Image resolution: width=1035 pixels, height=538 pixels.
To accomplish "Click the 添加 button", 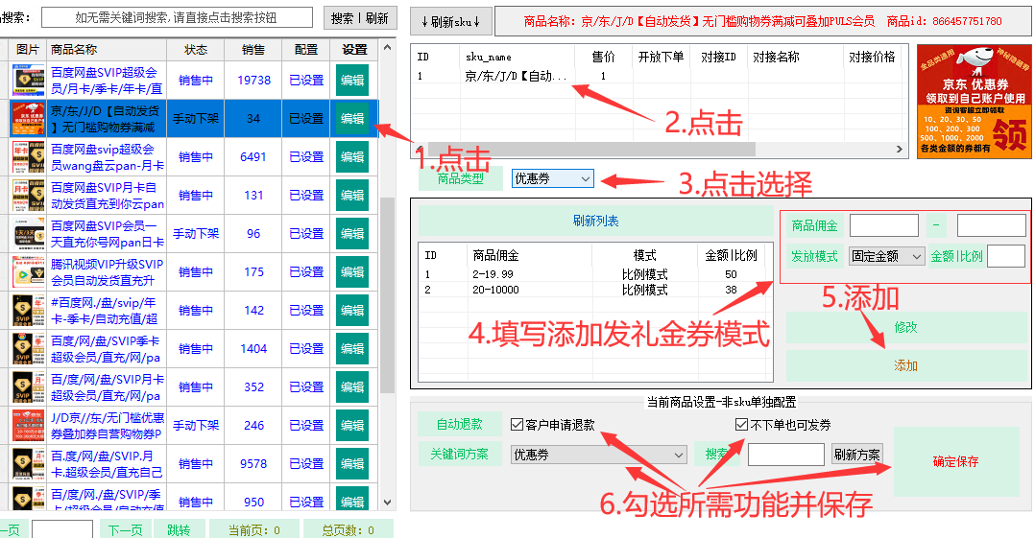I will [905, 366].
